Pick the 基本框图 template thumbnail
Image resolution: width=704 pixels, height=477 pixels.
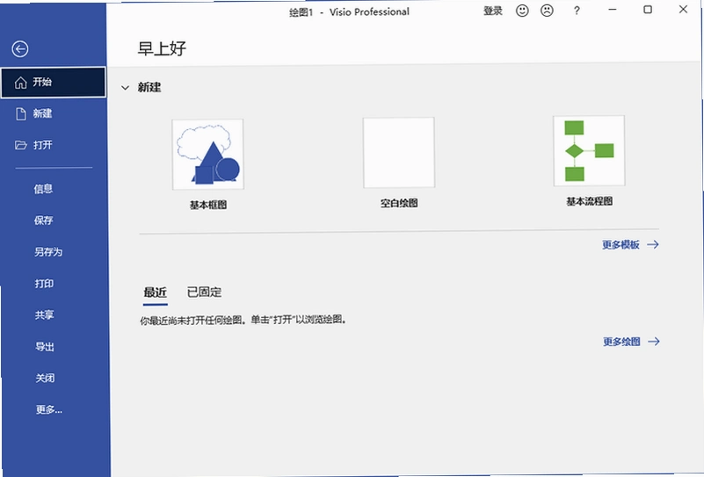(208, 155)
